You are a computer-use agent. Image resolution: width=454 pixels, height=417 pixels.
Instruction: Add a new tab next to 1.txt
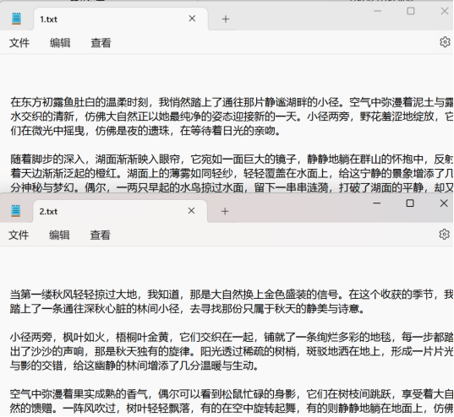point(226,19)
